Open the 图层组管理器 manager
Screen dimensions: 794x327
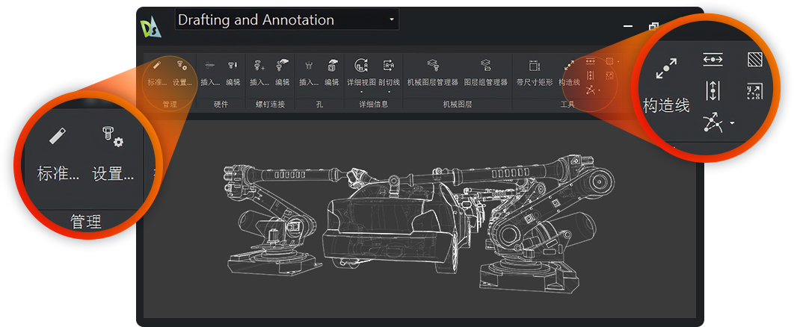486,74
